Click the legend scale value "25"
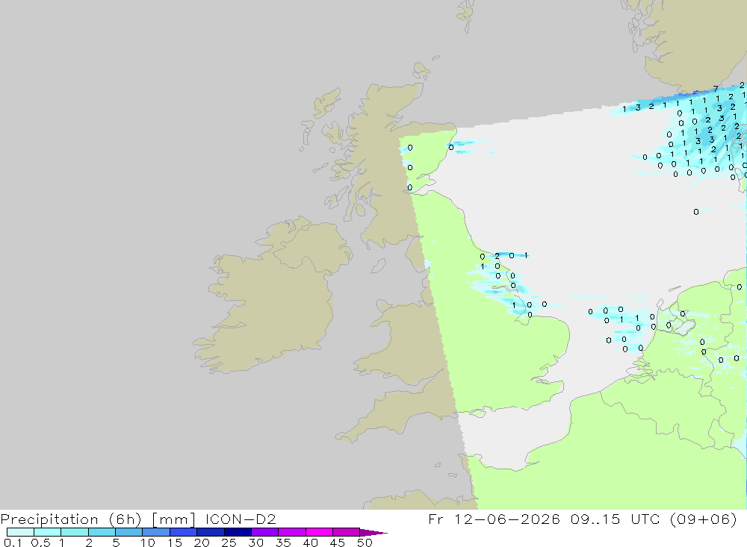 pyautogui.click(x=229, y=543)
